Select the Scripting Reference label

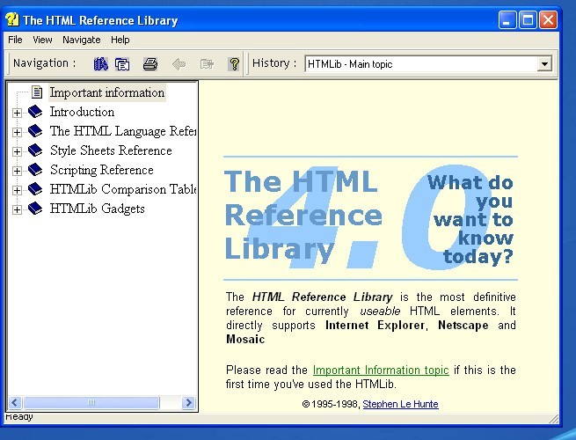[x=102, y=170]
